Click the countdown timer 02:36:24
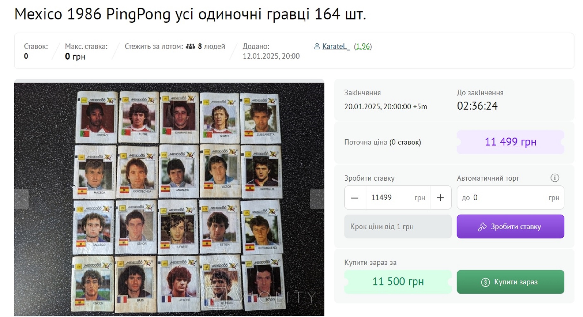Screen dimensions: 583x317 click(477, 106)
